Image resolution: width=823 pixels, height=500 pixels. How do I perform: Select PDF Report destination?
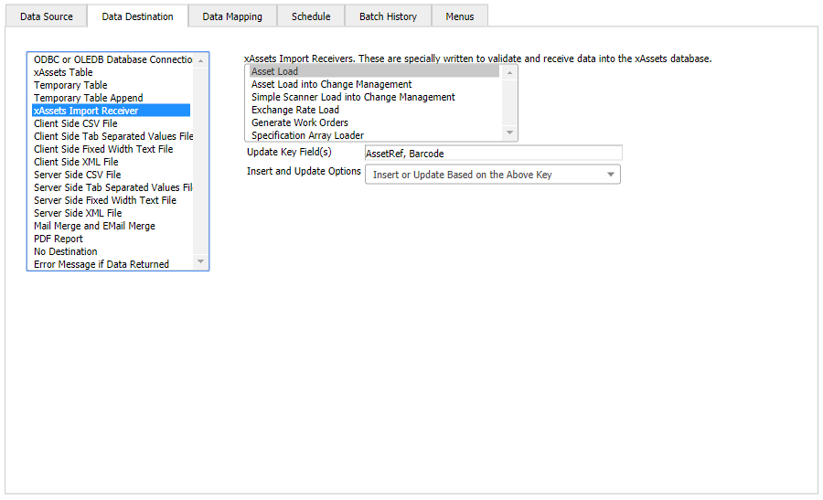click(112, 239)
